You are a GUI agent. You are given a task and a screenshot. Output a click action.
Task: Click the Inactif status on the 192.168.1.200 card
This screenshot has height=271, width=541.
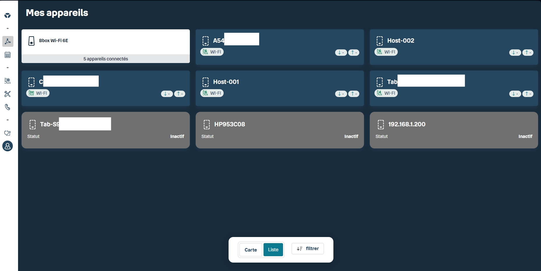pyautogui.click(x=525, y=137)
